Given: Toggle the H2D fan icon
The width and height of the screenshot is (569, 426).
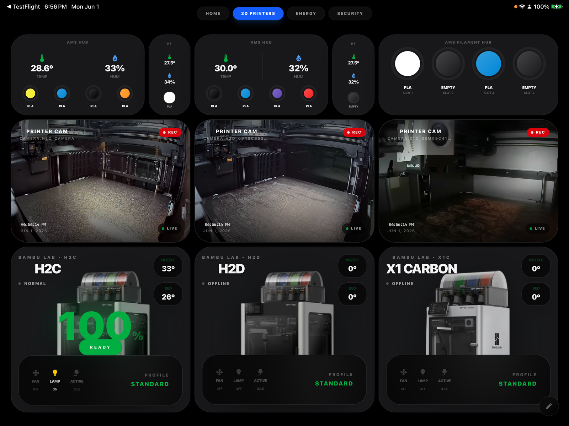Looking at the screenshot, I should [219, 372].
